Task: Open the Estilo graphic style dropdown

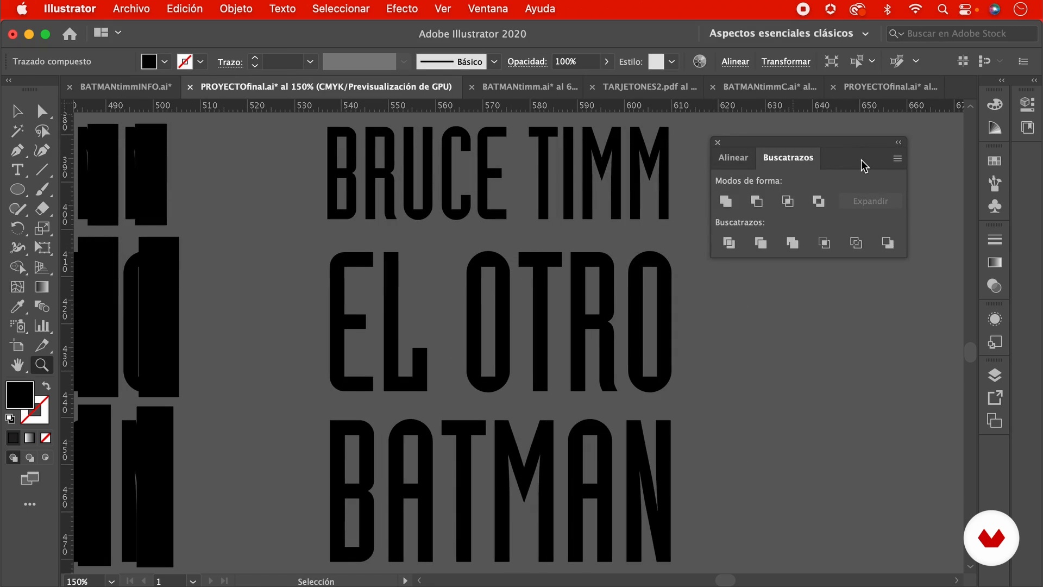Action: tap(672, 61)
